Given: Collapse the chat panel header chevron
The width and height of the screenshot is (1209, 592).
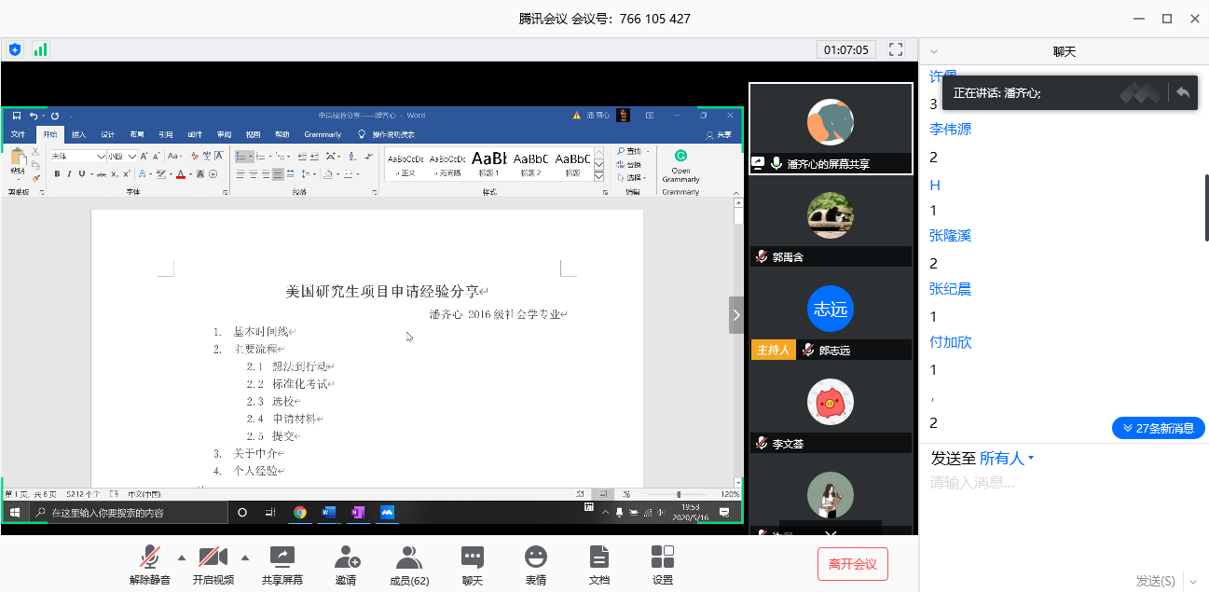Looking at the screenshot, I should coord(934,52).
